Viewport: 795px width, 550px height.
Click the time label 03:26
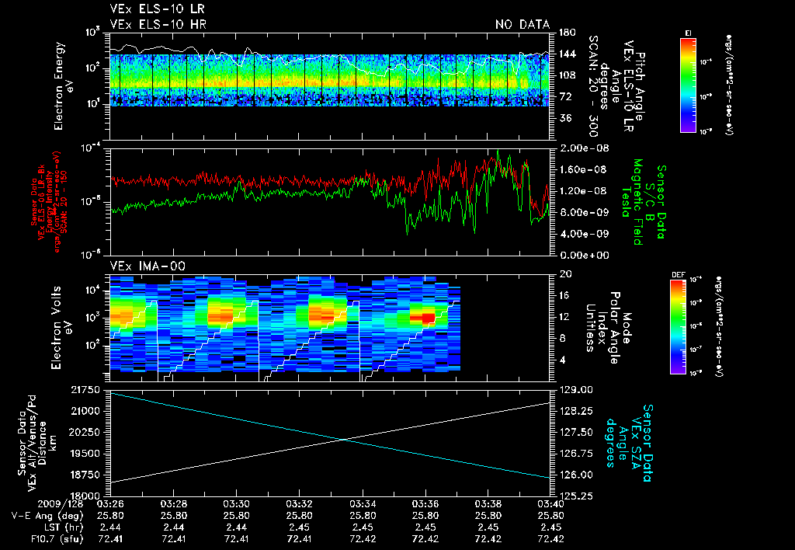(x=110, y=504)
